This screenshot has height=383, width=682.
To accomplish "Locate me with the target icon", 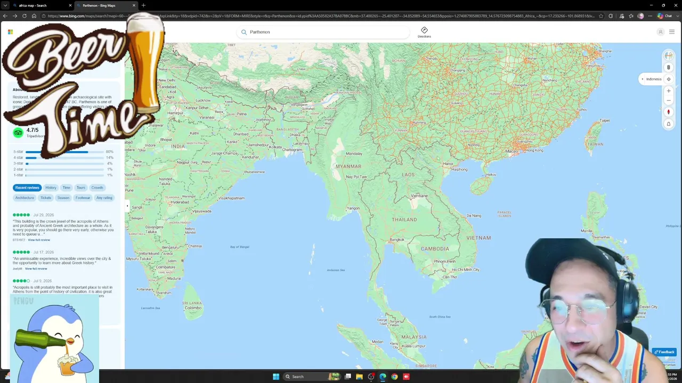I will coord(669,79).
